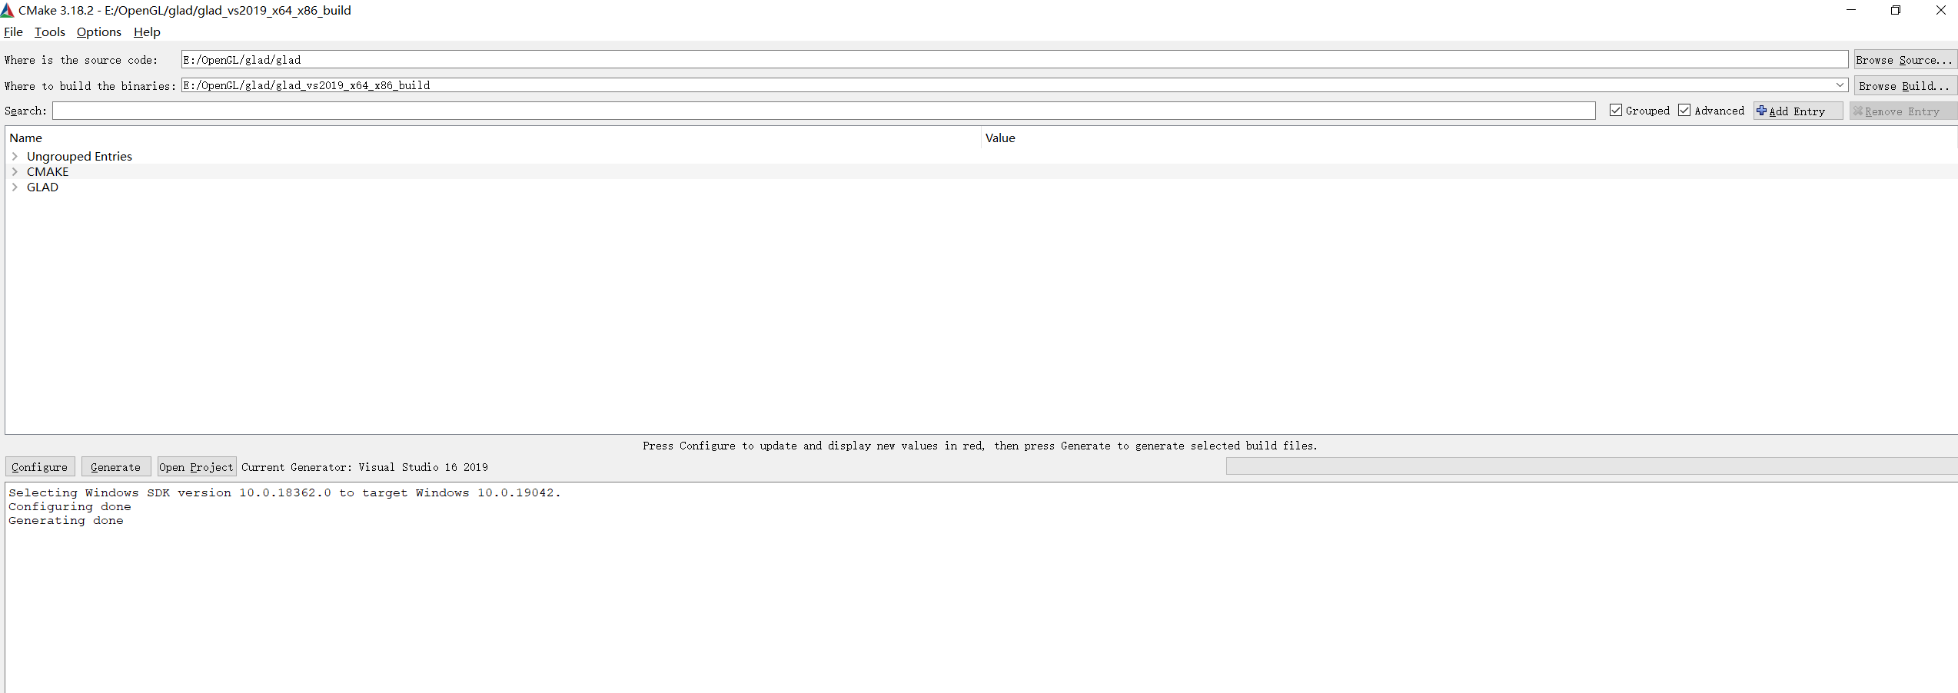Click the 'Current Generator: Visual Studio 16 2019' label
This screenshot has width=1958, height=693.
(364, 467)
